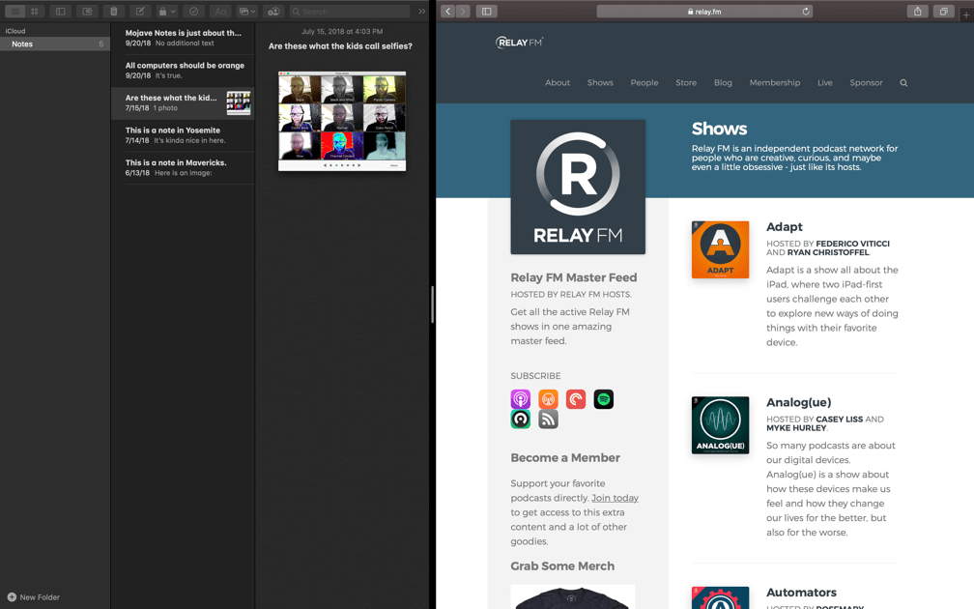Subscribe via RSS feed icon
974x609 pixels.
[548, 419]
